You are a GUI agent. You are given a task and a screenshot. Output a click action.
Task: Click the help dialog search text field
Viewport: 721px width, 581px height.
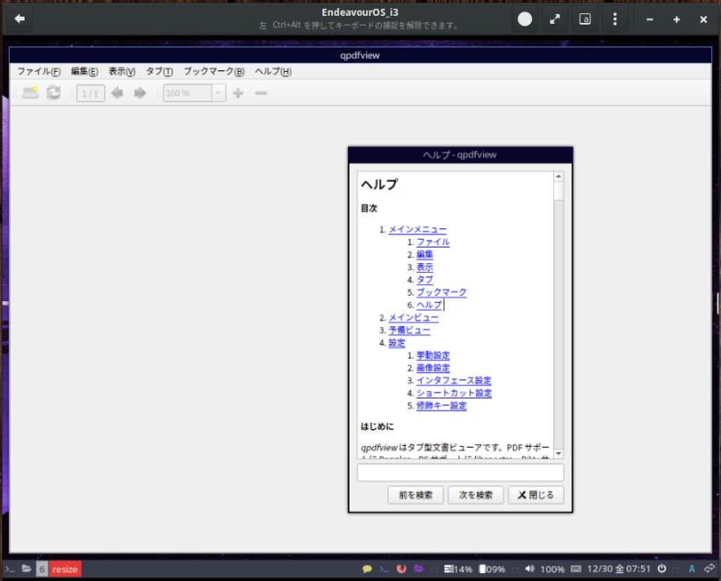pyautogui.click(x=460, y=472)
